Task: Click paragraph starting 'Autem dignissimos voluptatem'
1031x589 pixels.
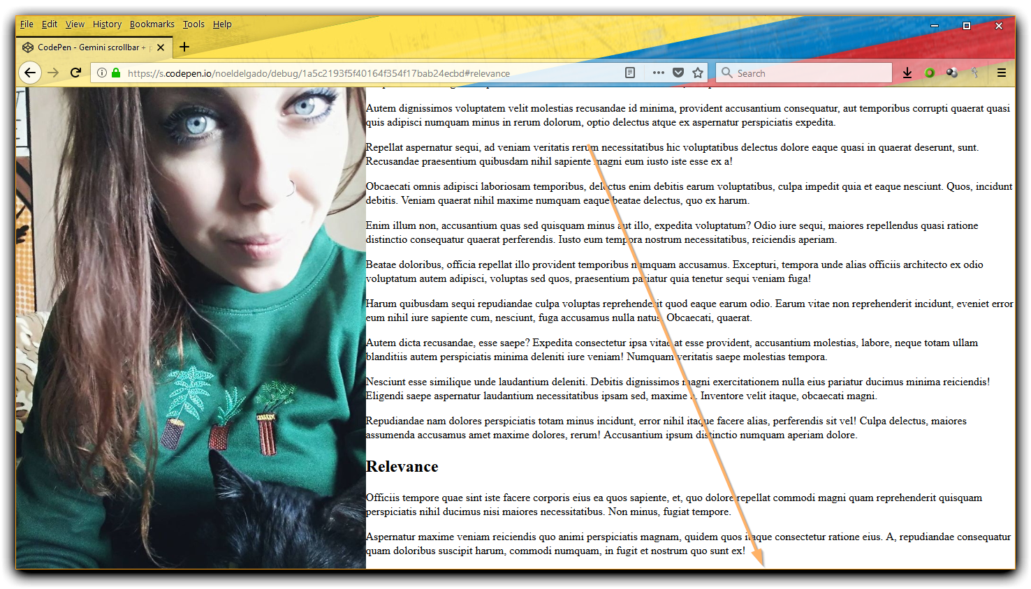Action: click(688, 115)
